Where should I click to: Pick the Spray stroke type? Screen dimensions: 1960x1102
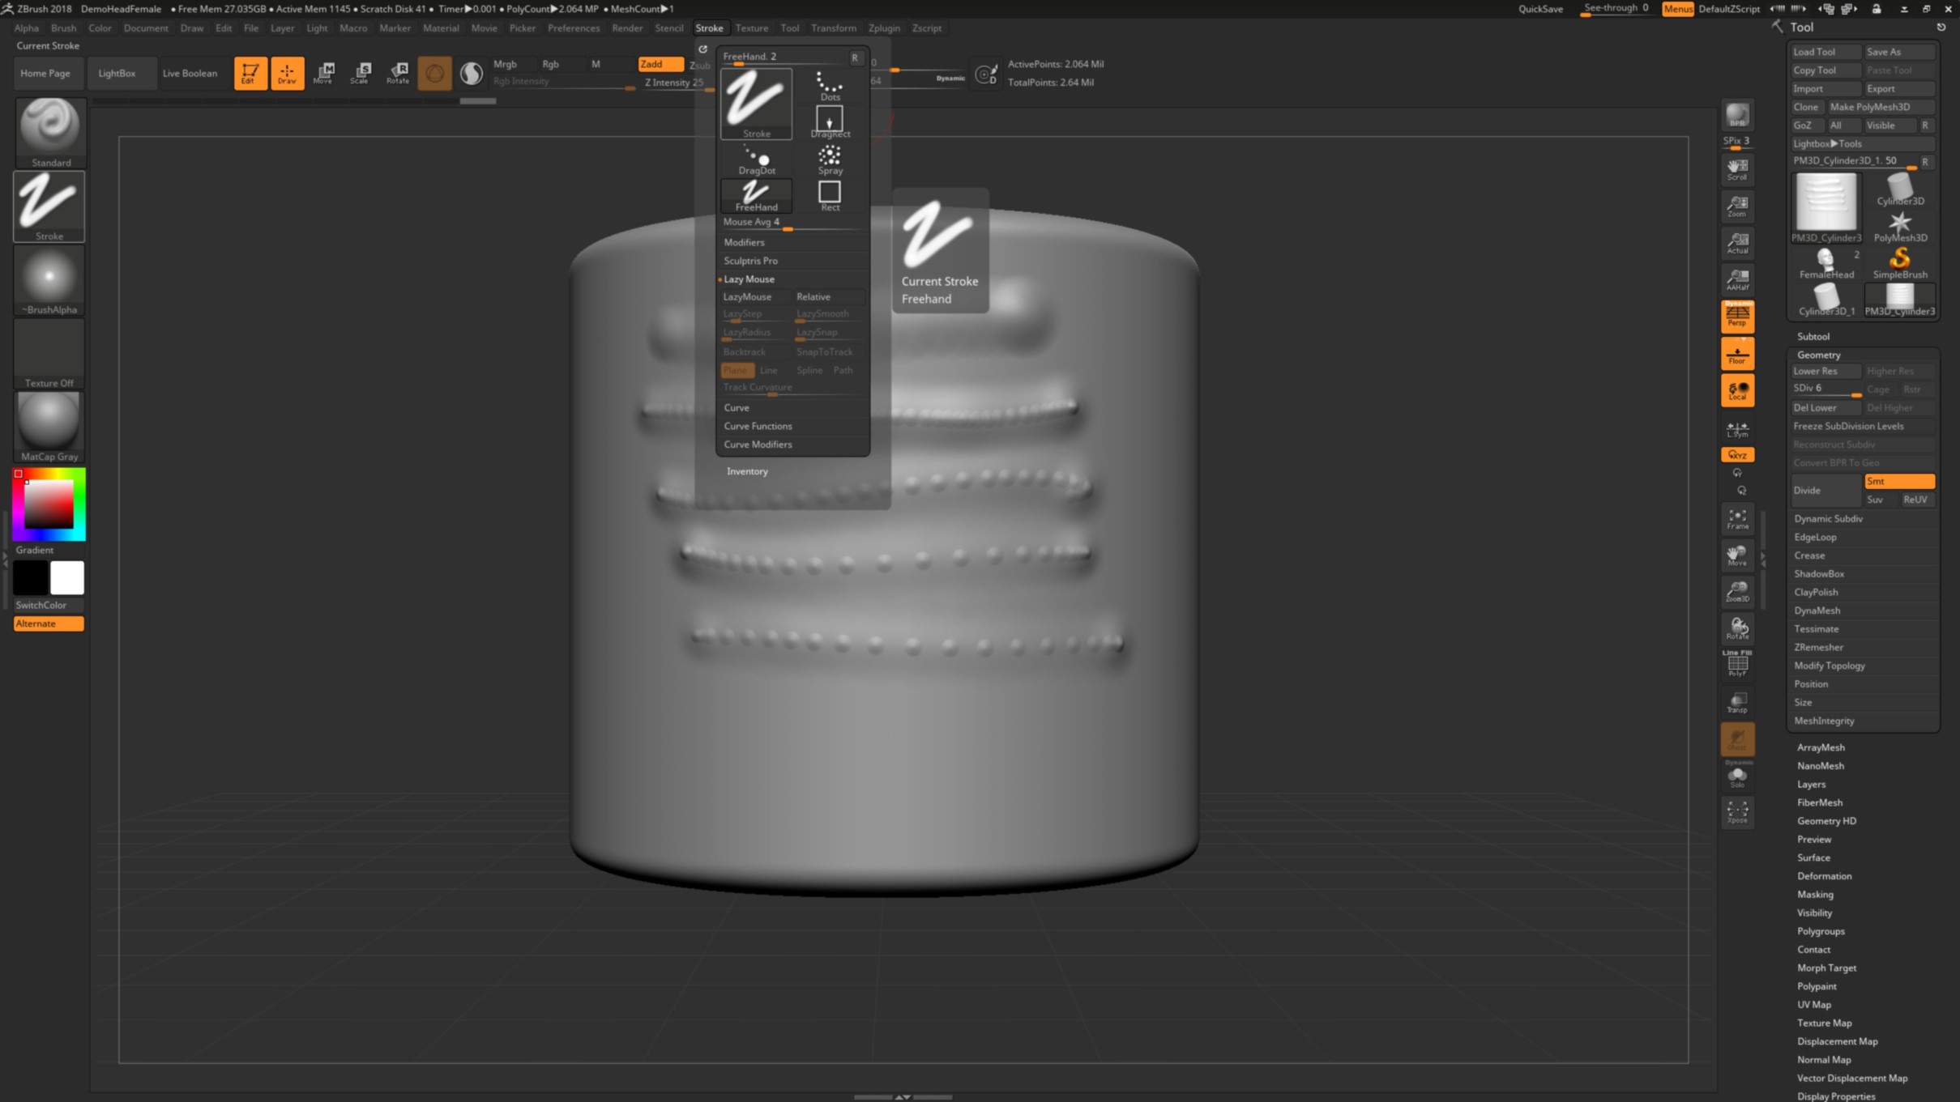(x=829, y=160)
